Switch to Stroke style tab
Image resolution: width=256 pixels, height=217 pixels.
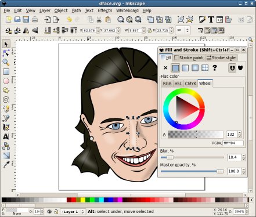(221, 57)
